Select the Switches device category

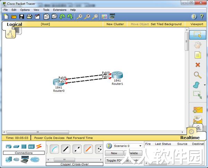[x=16, y=147]
